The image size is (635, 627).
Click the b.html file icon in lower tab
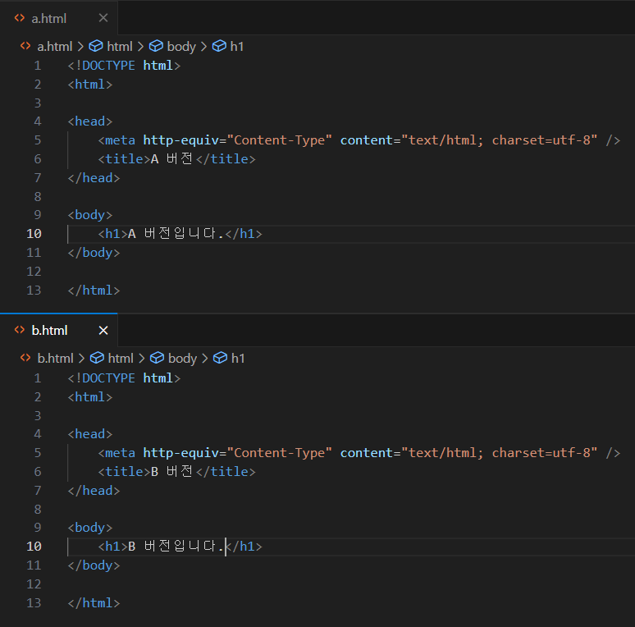[x=20, y=330]
